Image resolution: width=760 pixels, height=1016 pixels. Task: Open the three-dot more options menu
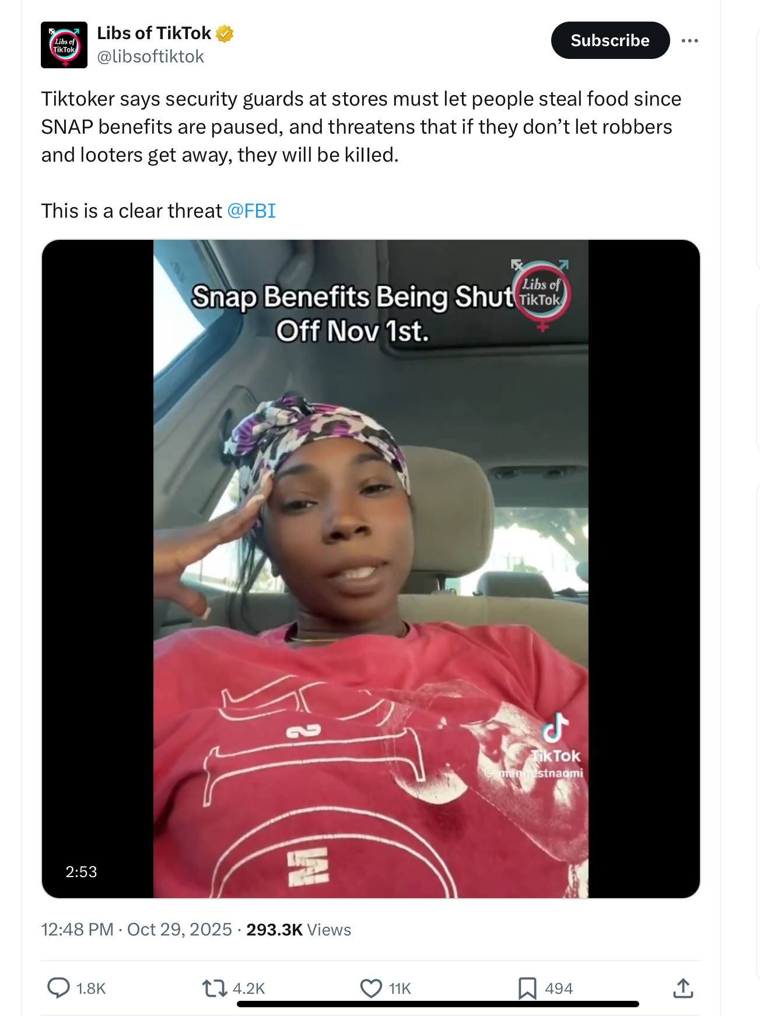point(690,40)
